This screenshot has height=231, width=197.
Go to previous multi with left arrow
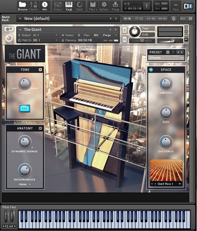(111, 19)
